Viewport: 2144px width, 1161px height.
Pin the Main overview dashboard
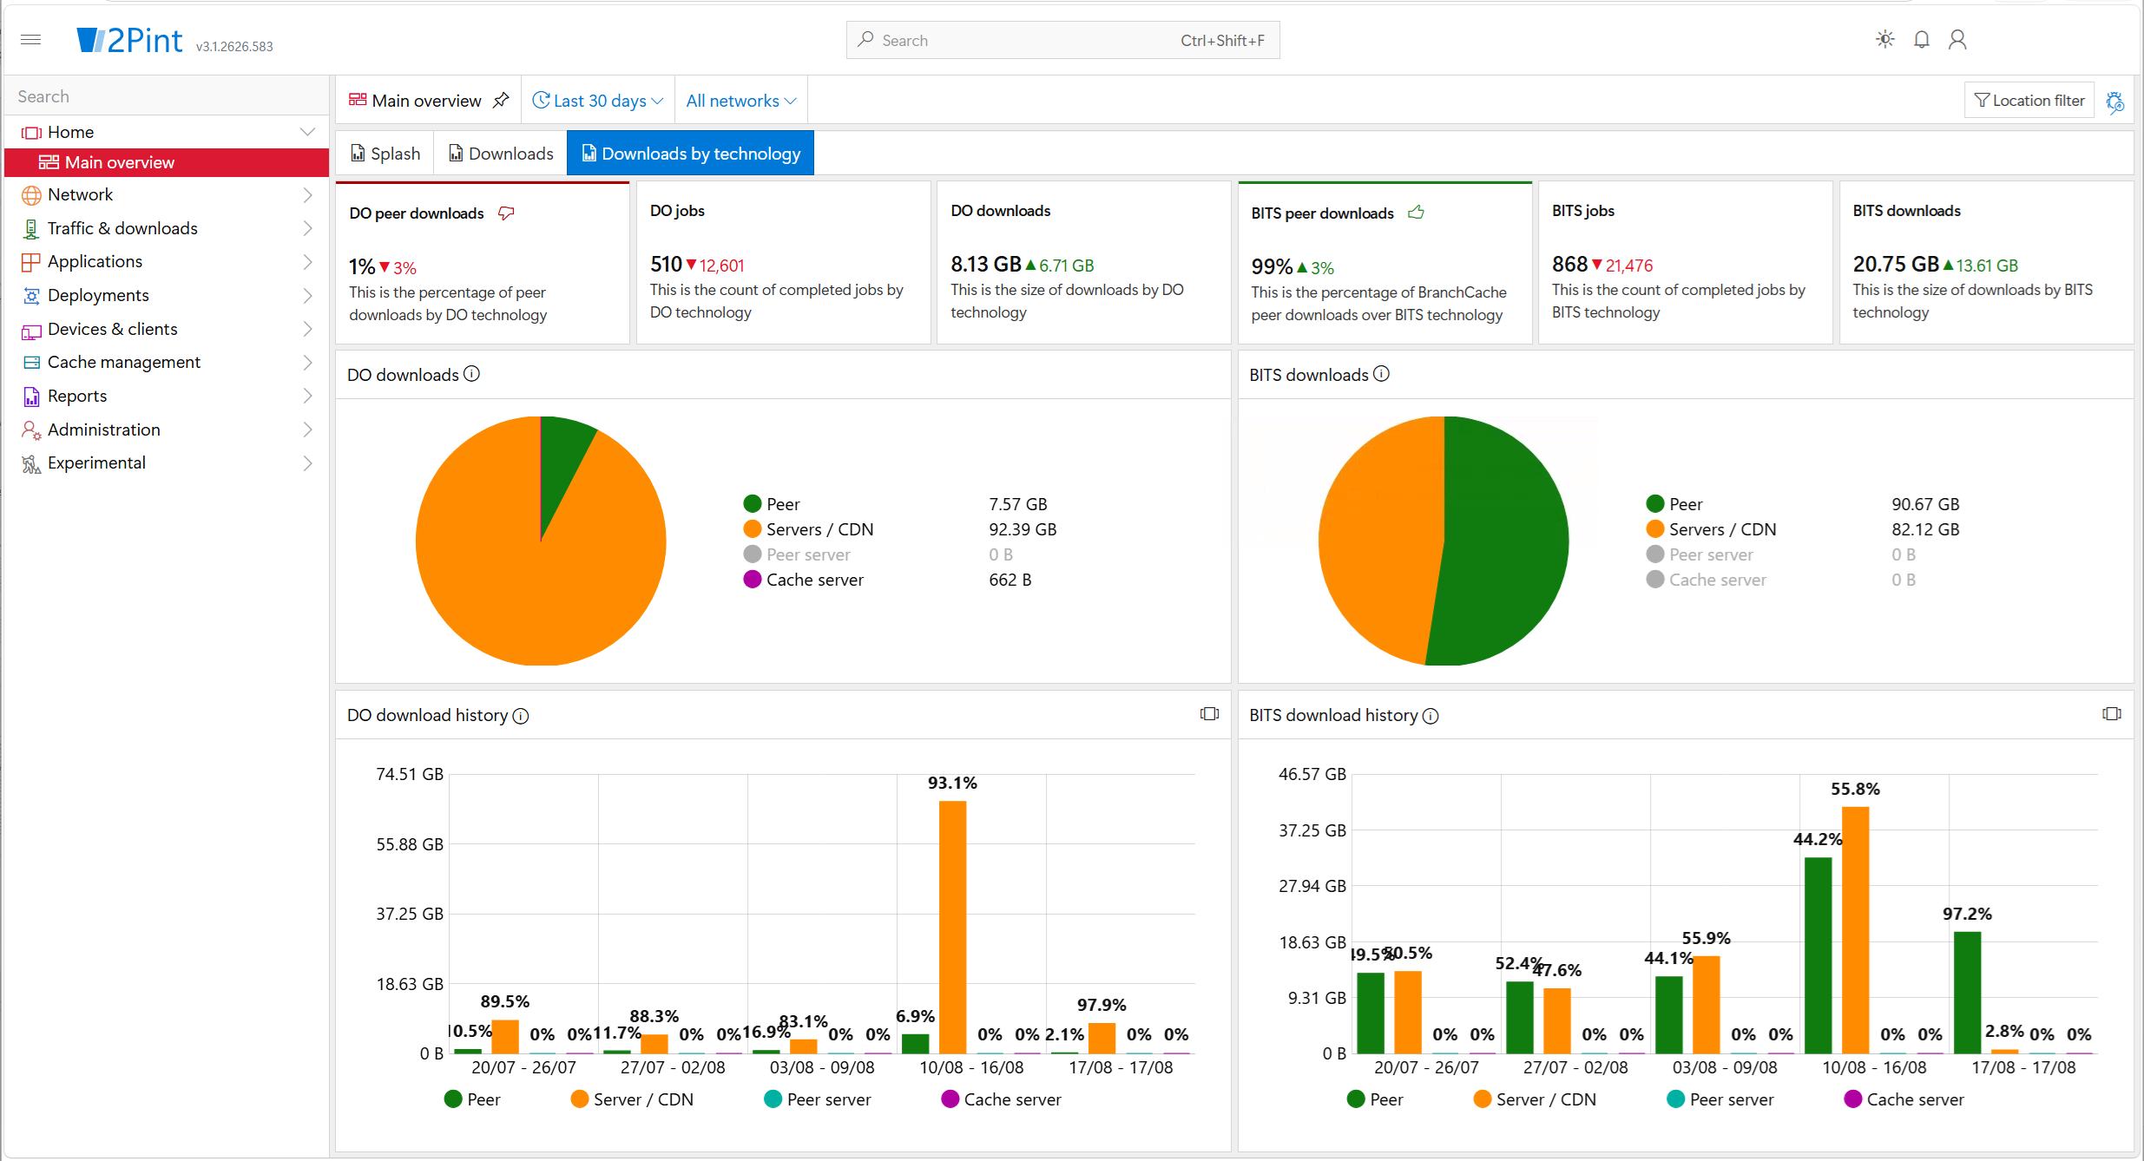(501, 101)
